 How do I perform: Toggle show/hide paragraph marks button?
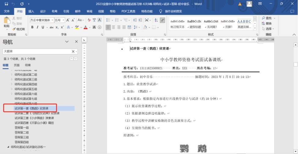[162, 20]
